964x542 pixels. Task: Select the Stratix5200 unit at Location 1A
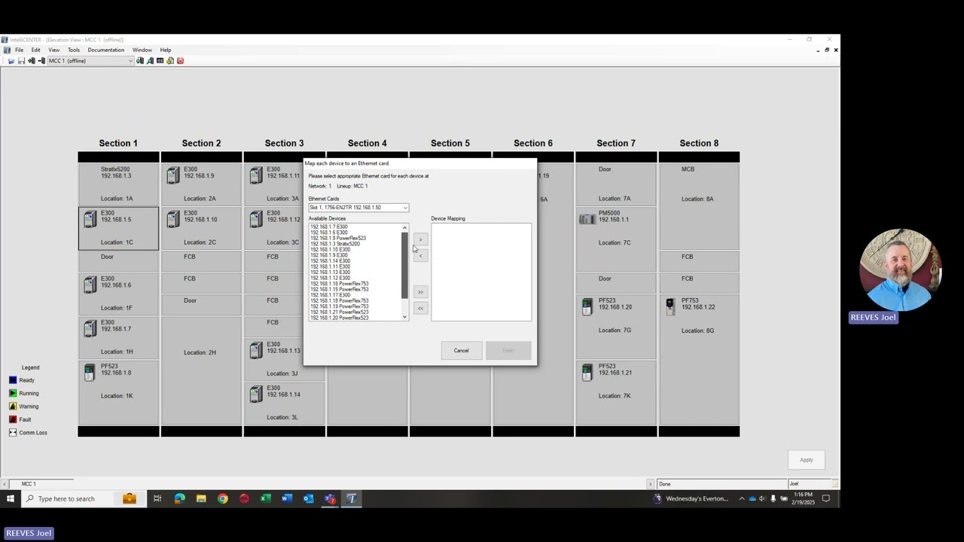coord(118,184)
